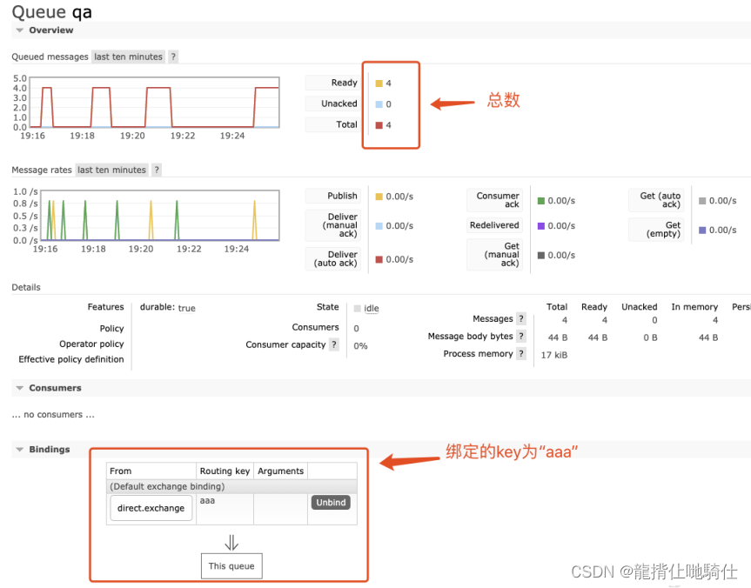Click the idle state indicator
The width and height of the screenshot is (751, 588).
(x=367, y=309)
